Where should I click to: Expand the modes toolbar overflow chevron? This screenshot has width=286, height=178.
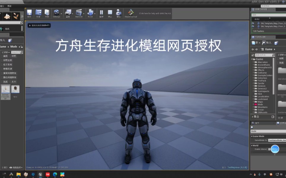[22, 16]
